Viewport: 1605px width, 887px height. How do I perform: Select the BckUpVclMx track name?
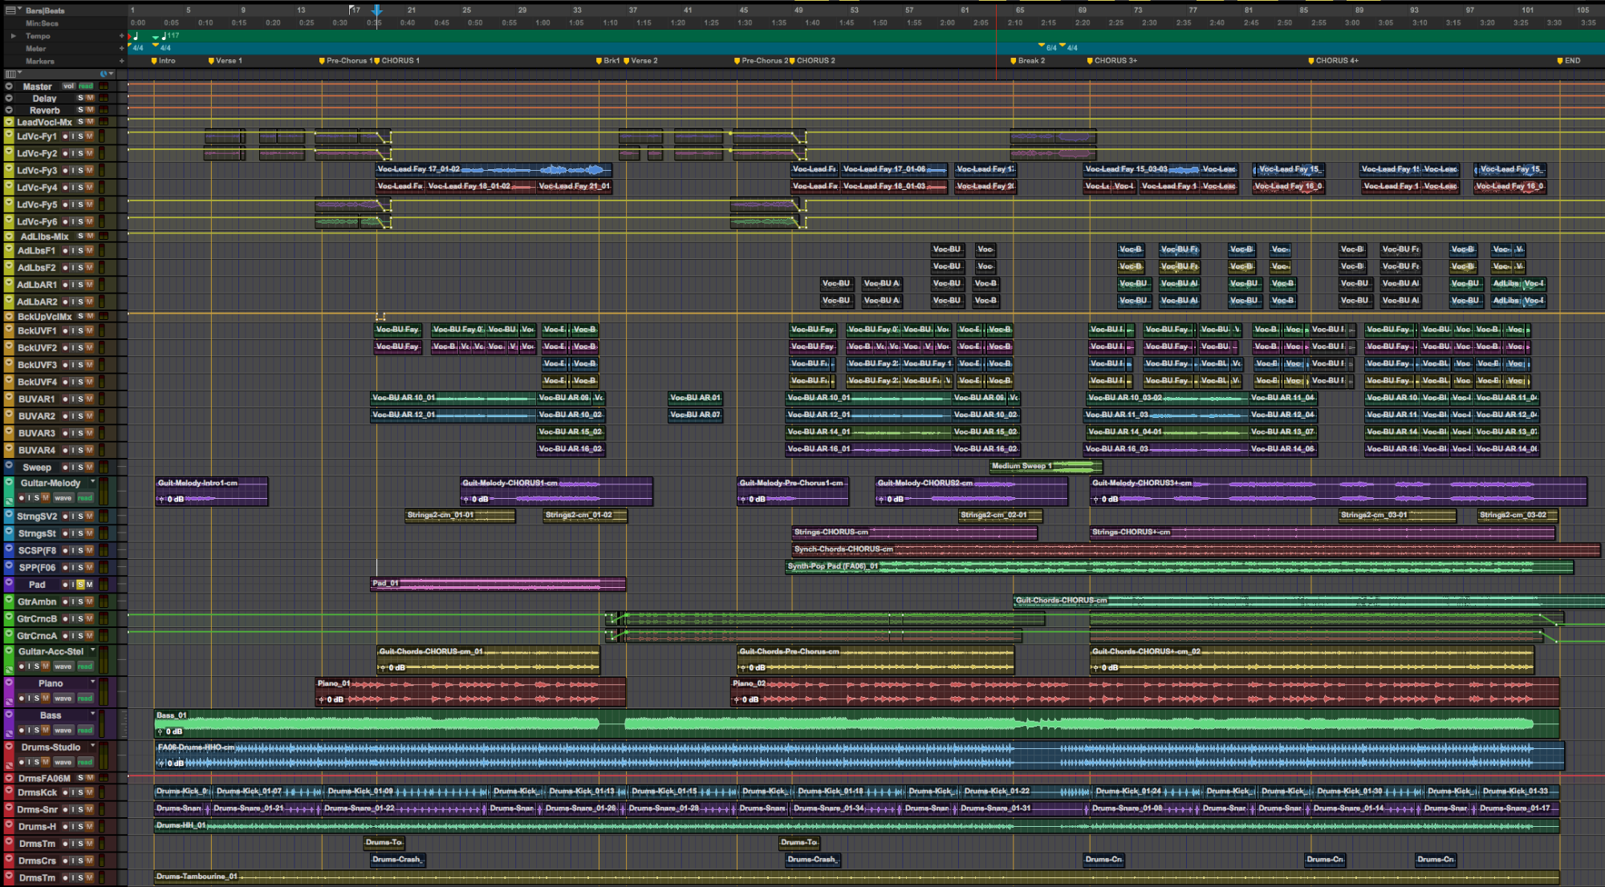click(x=45, y=317)
